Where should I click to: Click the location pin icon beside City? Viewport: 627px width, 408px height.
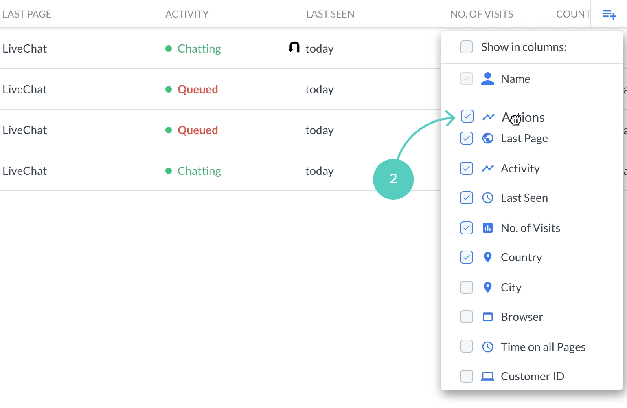[488, 287]
